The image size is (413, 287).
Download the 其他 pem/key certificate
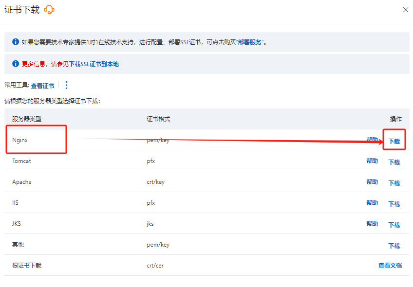point(394,246)
